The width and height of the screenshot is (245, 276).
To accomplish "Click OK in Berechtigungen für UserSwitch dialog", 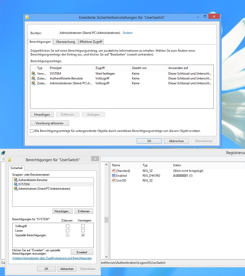I will tap(46, 269).
